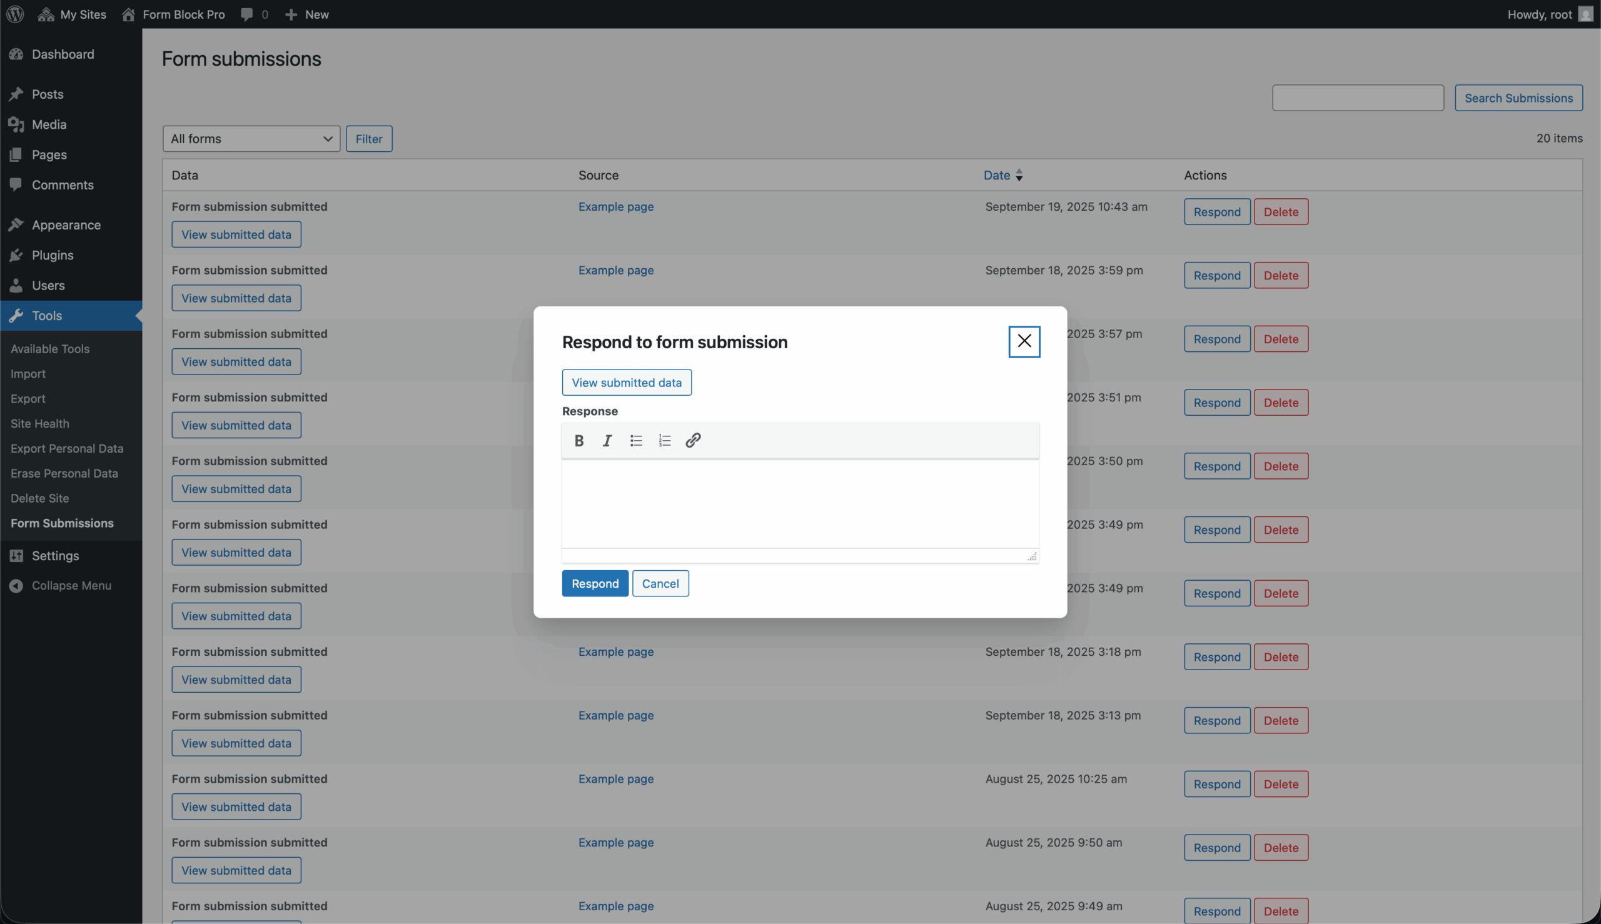This screenshot has width=1601, height=924.
Task: Select the Posts pushpin icon in sidebar
Action: 16,94
